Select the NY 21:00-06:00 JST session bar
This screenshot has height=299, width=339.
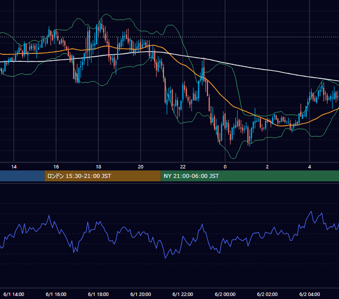tap(250, 176)
